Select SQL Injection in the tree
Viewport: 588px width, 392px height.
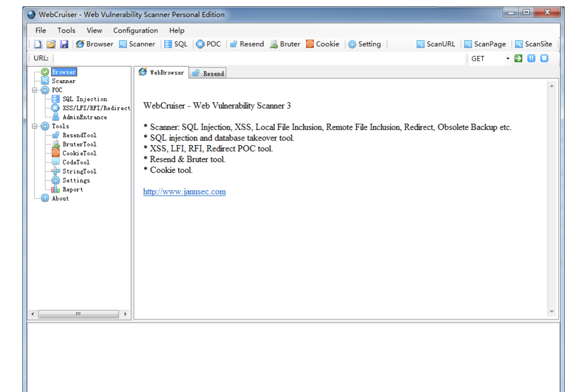(x=84, y=99)
